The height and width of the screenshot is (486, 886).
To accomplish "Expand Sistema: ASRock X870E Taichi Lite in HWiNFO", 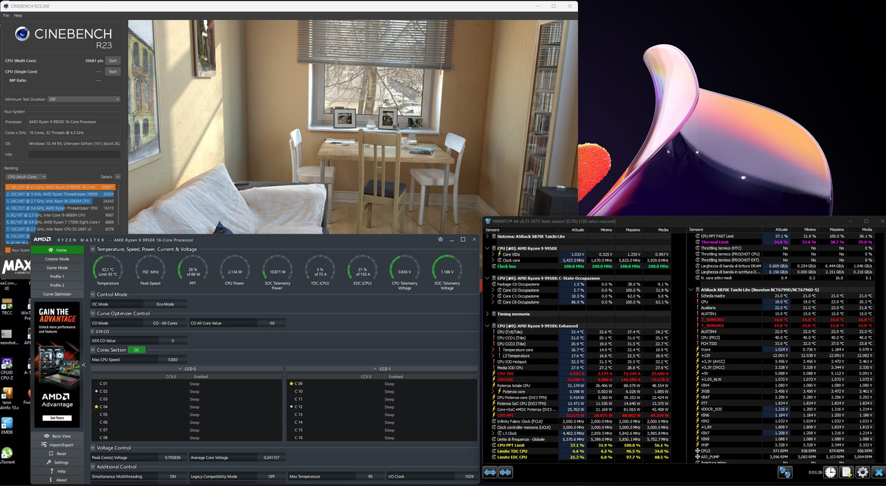I will pyautogui.click(x=487, y=236).
